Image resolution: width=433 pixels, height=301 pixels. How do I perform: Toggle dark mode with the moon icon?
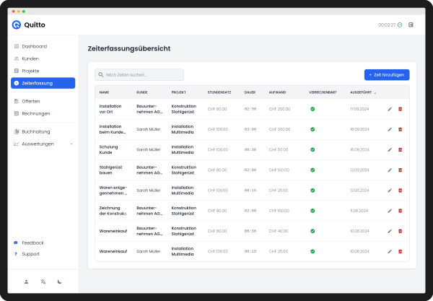(x=60, y=282)
